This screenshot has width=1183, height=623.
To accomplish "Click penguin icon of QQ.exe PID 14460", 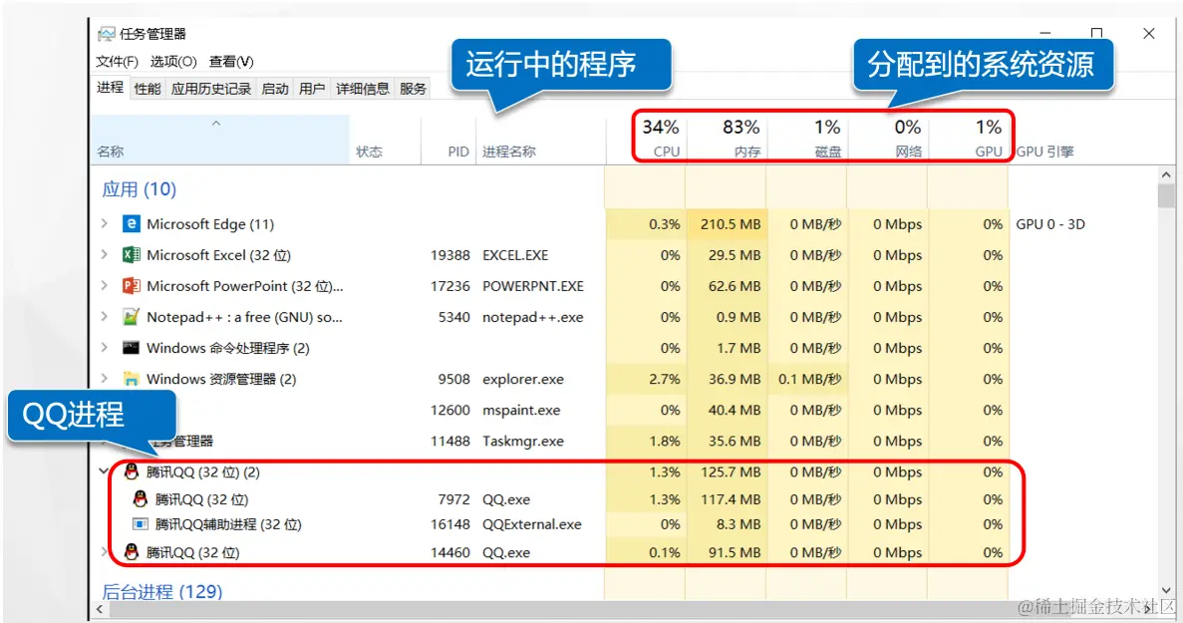I will [132, 552].
